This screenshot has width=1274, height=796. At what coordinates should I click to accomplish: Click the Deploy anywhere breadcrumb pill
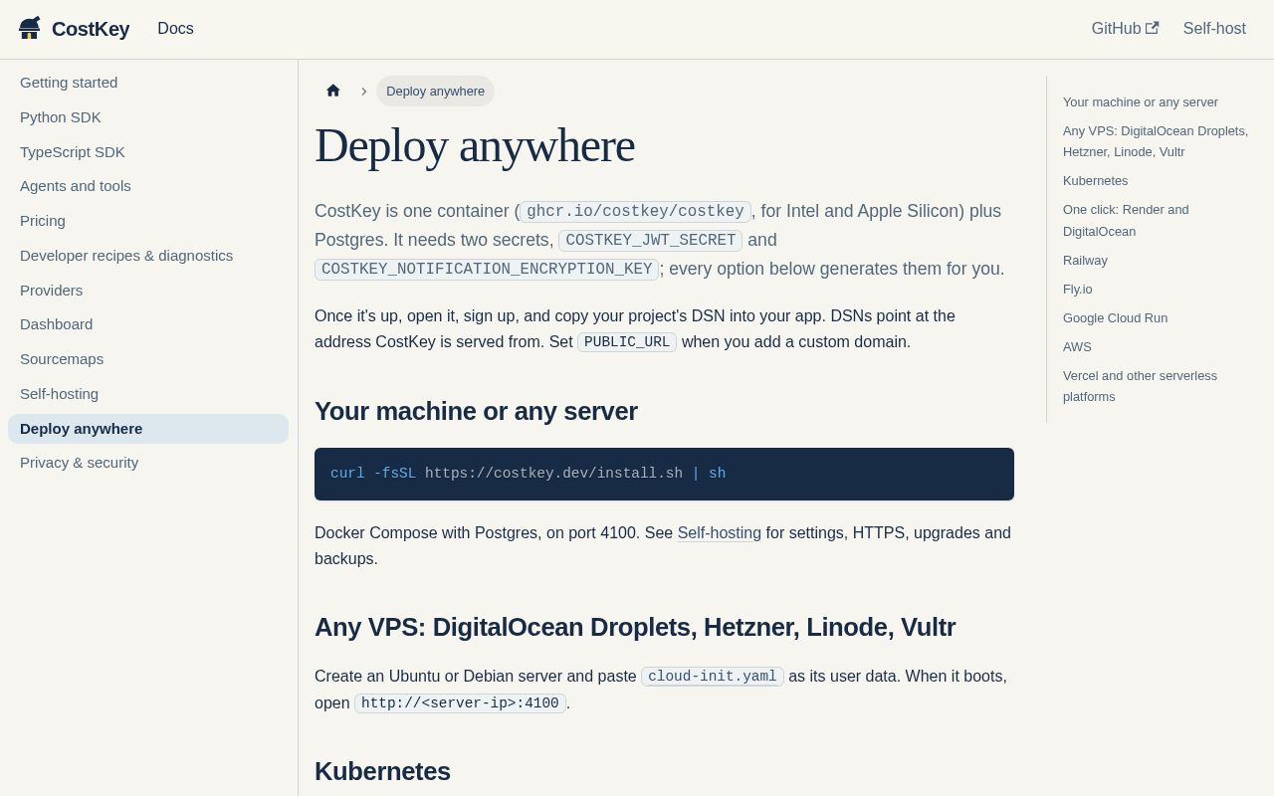click(x=435, y=91)
